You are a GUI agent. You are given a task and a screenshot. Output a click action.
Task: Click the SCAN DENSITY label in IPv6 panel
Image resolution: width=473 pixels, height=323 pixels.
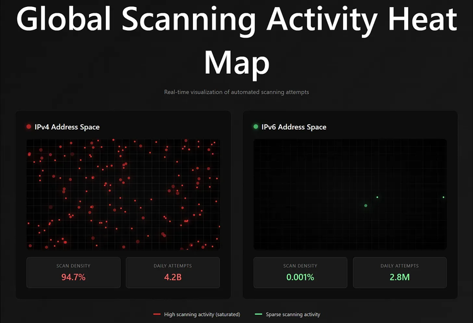(300, 266)
